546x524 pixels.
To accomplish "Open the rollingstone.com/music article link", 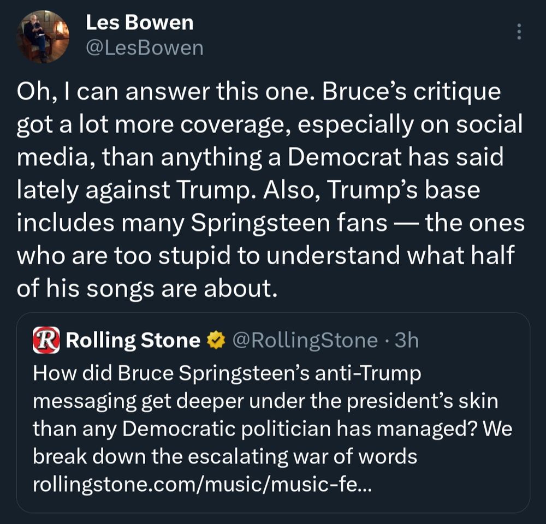I will click(201, 484).
